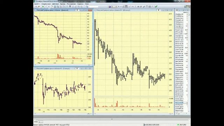Select the СОЛЛЕРС row in quotes table
224x126 pixels.
[x=181, y=109]
